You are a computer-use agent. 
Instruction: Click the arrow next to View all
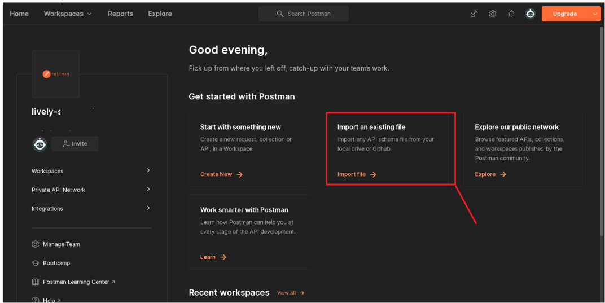coord(302,293)
